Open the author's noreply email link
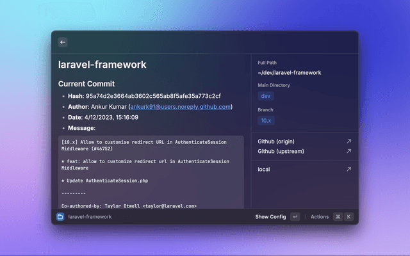Screen dimensions: 410x256 [x=180, y=107]
